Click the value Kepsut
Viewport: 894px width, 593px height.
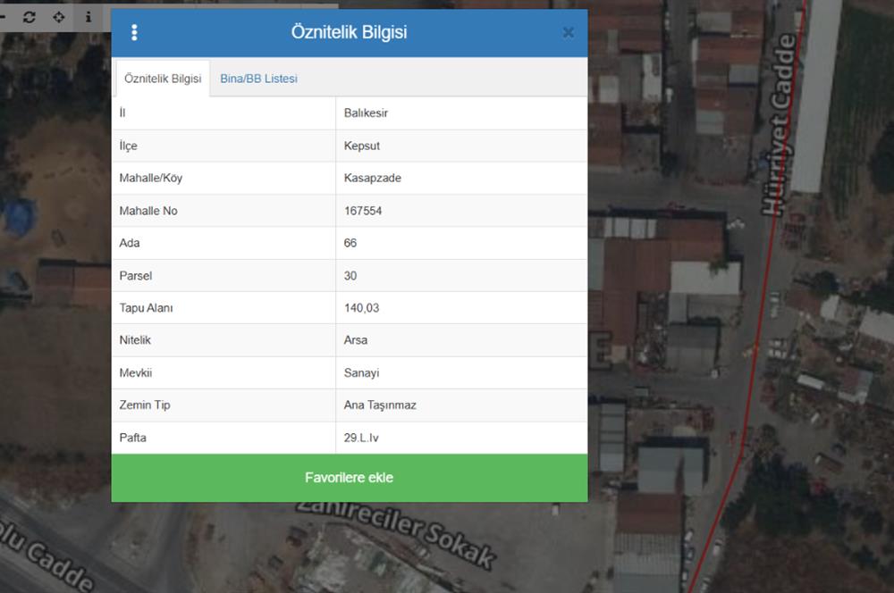pos(361,146)
